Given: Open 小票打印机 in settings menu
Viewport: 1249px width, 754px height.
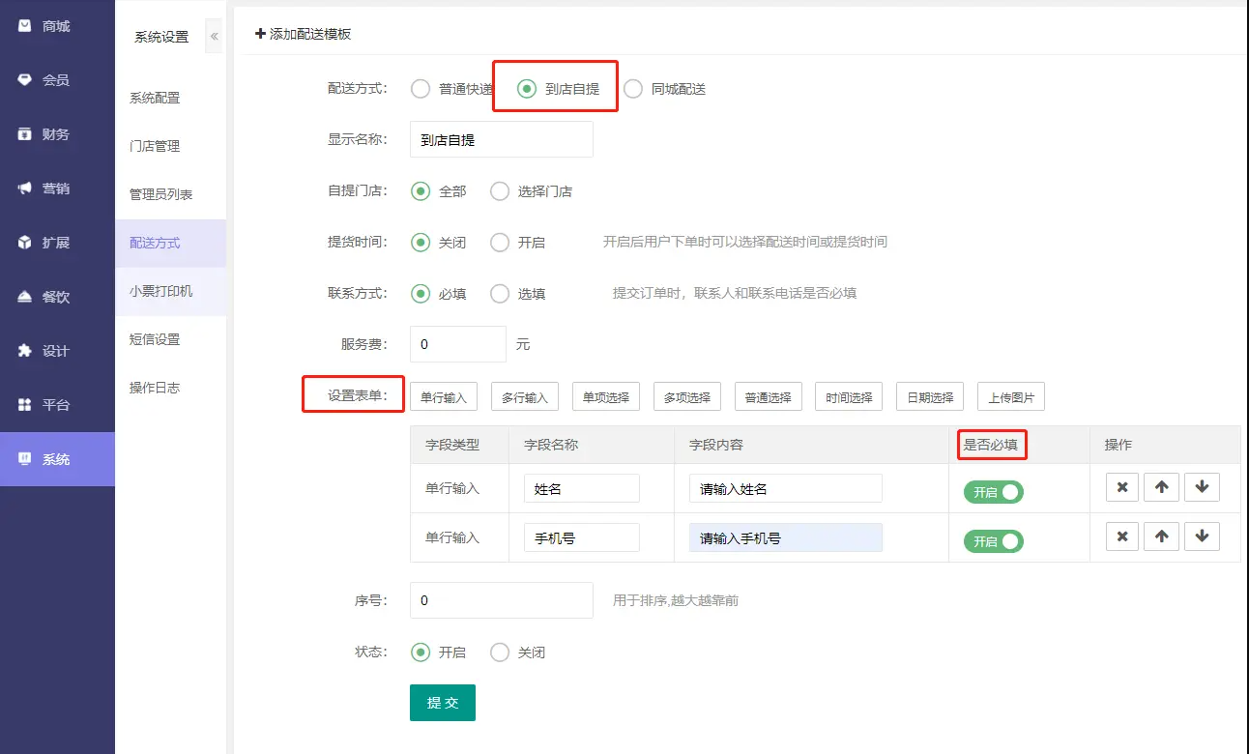Looking at the screenshot, I should (170, 291).
